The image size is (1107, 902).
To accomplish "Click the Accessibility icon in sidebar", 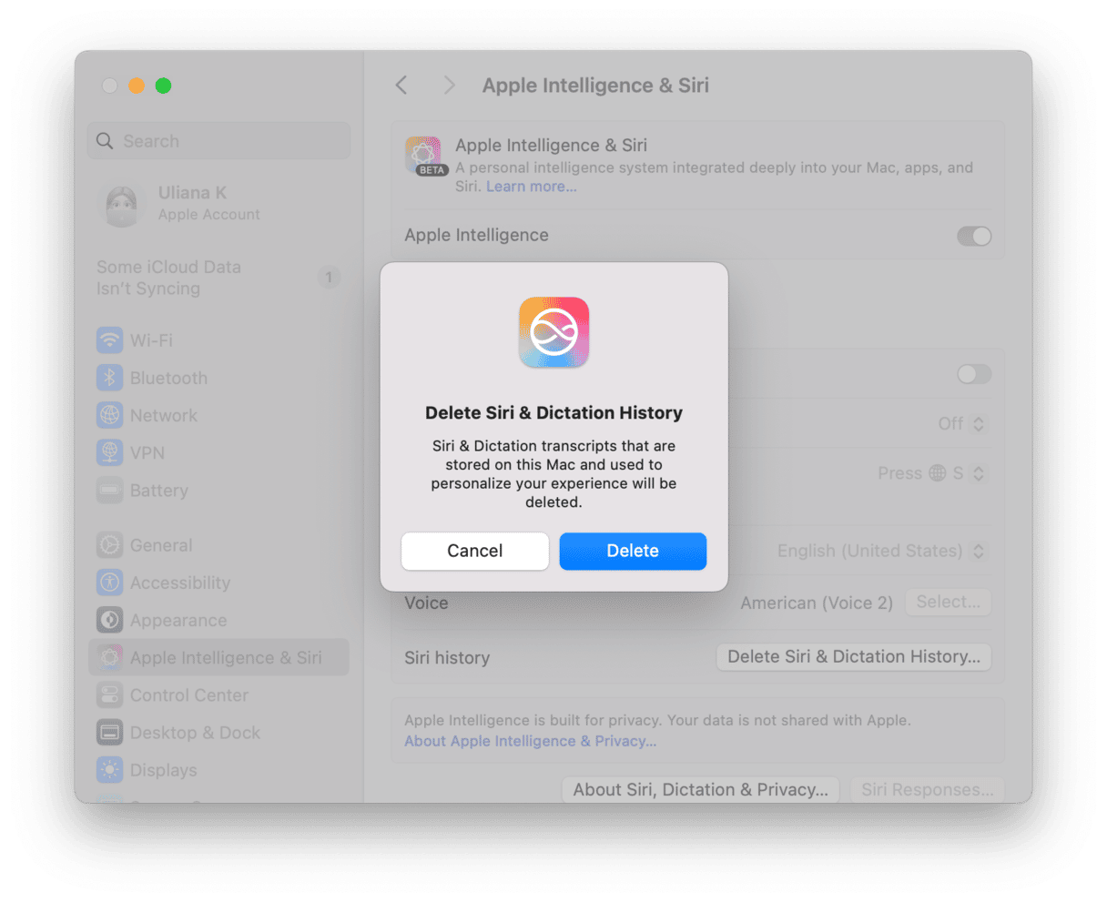I will pyautogui.click(x=109, y=583).
